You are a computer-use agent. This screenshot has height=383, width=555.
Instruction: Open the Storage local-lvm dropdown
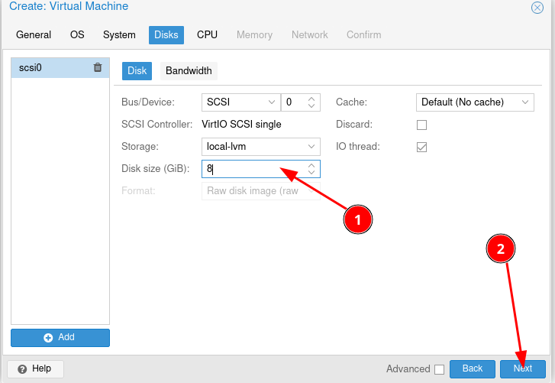coord(311,147)
